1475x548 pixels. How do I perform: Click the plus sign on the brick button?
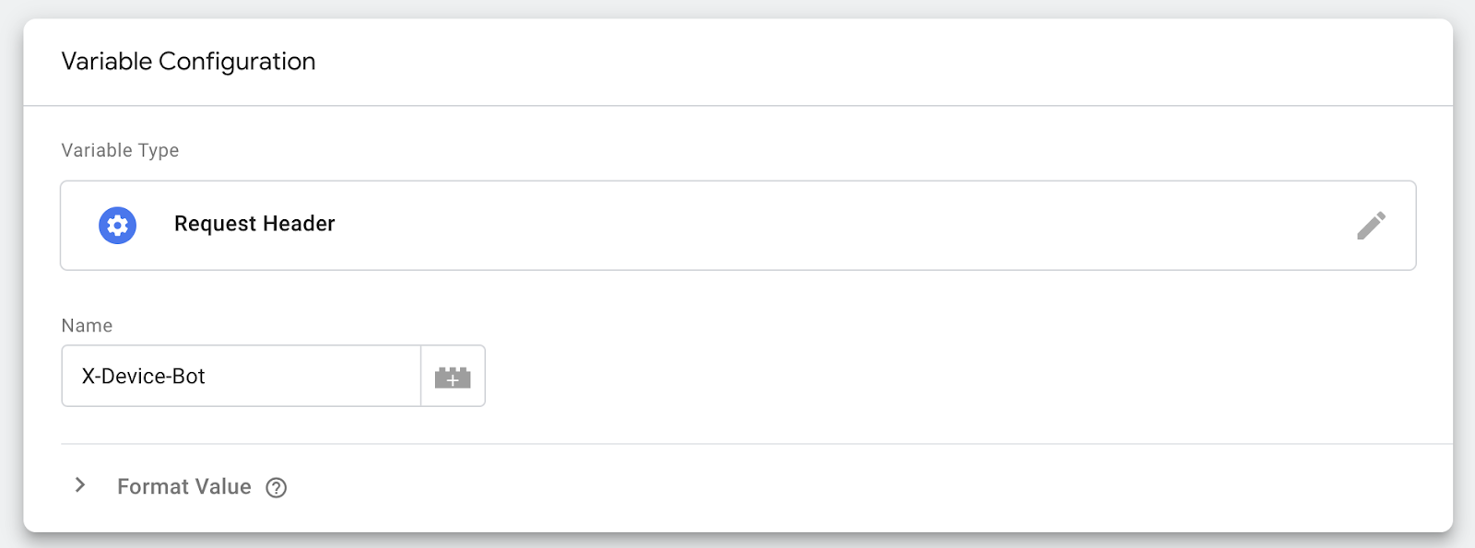pyautogui.click(x=453, y=379)
